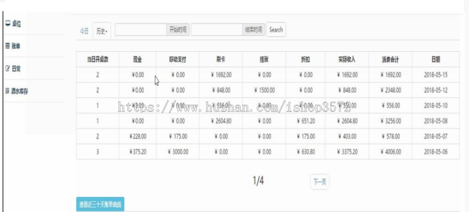Click ¥848.00 in the 刷卡 column
This screenshot has width=469, height=212.
tap(221, 90)
